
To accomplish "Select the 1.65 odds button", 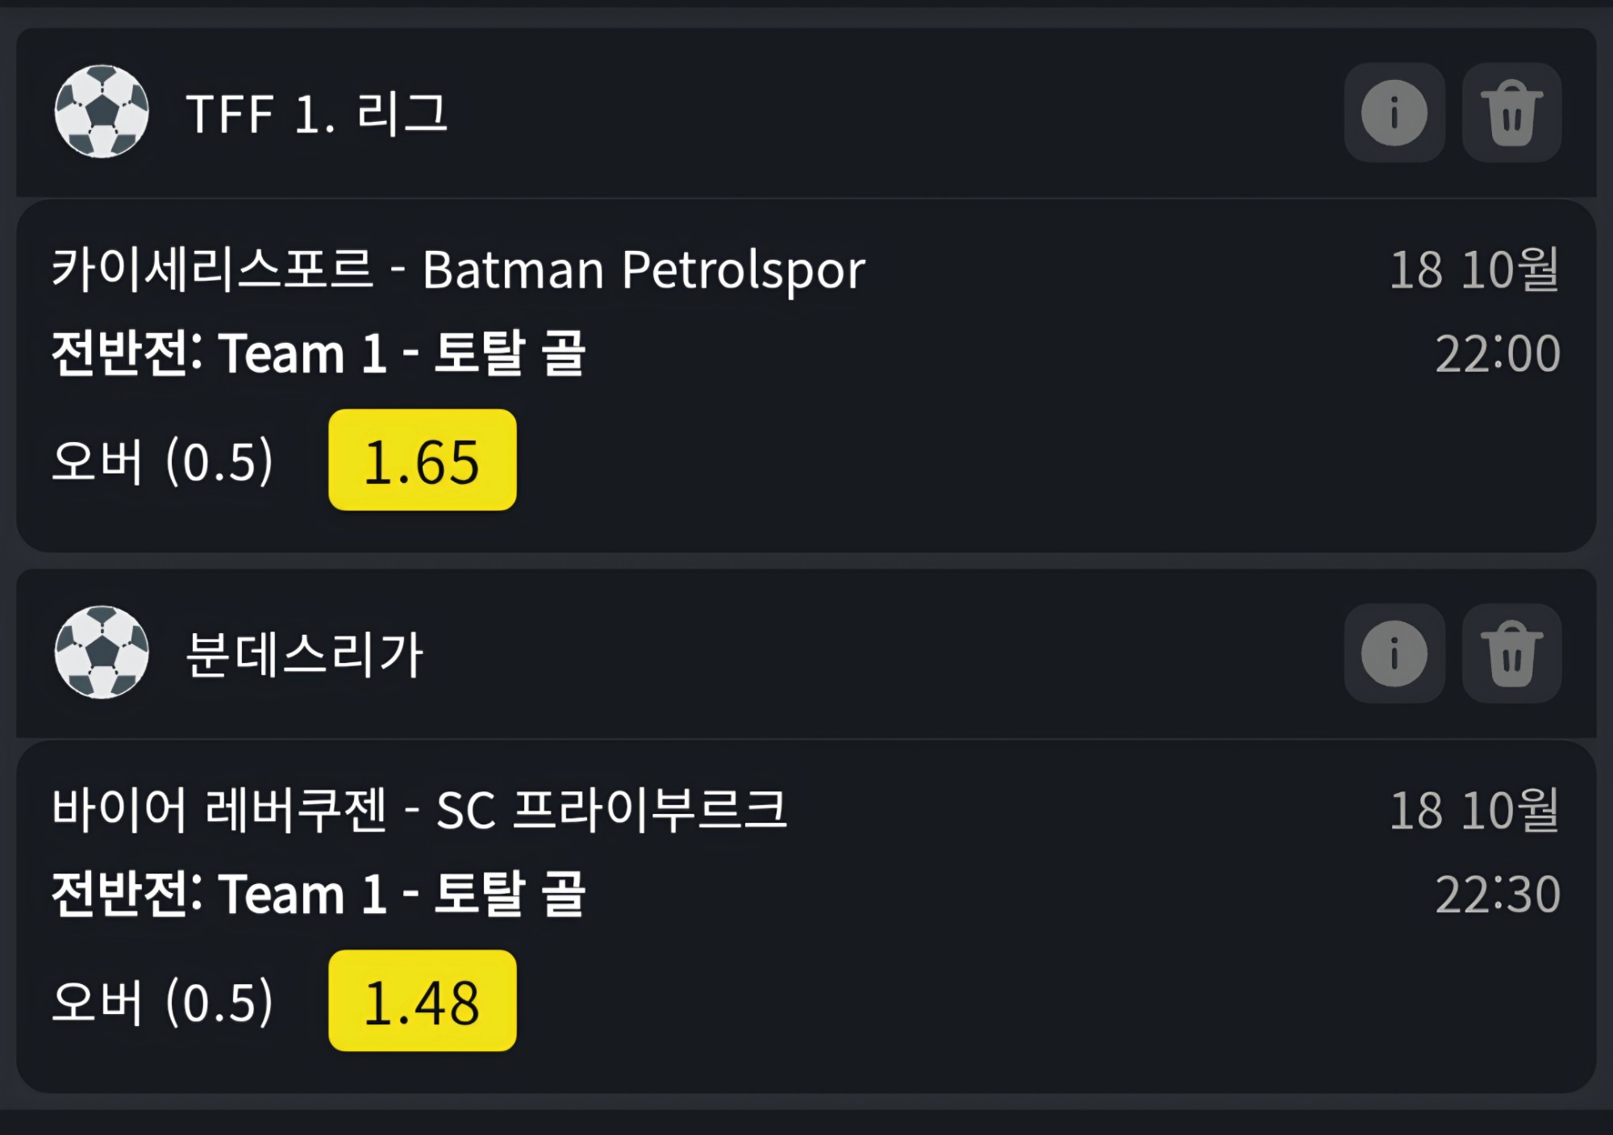I will click(x=423, y=460).
